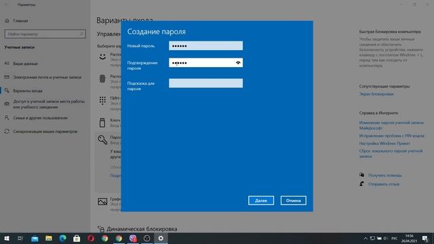Open Изменение пароля учетной записи Майкрософт link
The image size is (434, 244).
point(391,125)
